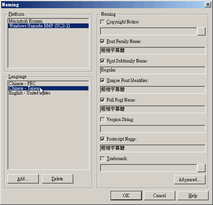The image size is (213, 205).
Task: Open Trademark ellipsis editor button
Action: click(201, 168)
